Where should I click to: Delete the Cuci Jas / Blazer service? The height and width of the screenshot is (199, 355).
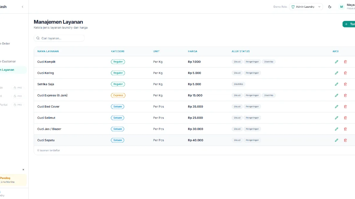pyautogui.click(x=345, y=129)
